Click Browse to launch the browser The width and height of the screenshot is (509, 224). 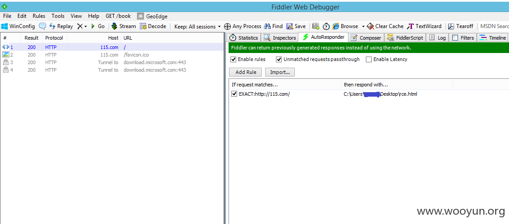345,27
